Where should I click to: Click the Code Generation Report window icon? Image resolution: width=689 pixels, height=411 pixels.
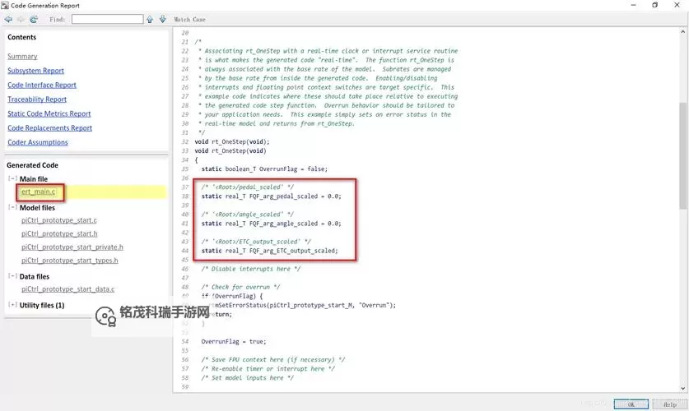click(5, 5)
